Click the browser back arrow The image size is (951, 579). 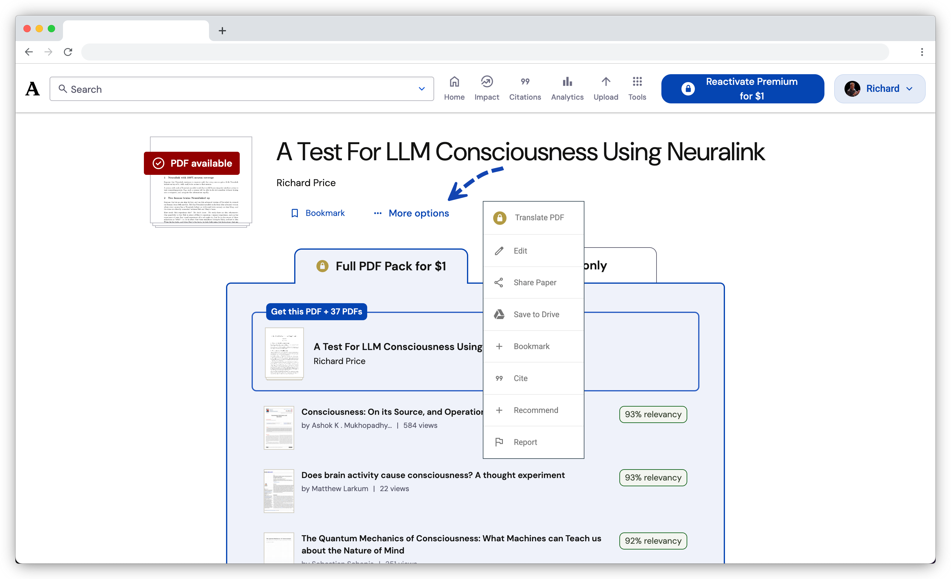29,52
